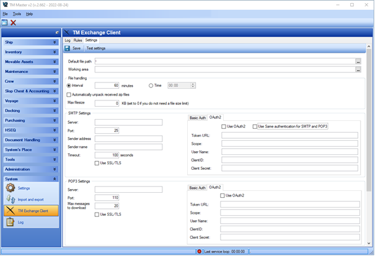Expand the Ship sidebar section
Image resolution: width=375 pixels, height=256 pixels.
(31, 42)
